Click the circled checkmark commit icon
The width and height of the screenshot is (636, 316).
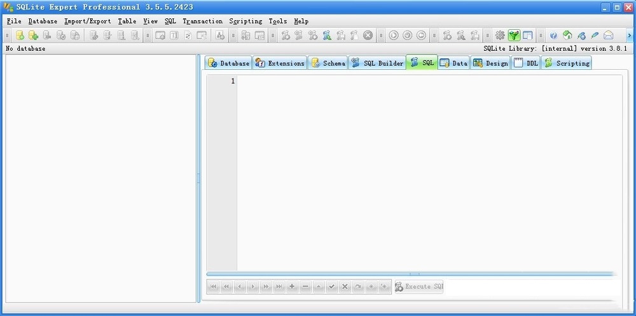coord(408,36)
